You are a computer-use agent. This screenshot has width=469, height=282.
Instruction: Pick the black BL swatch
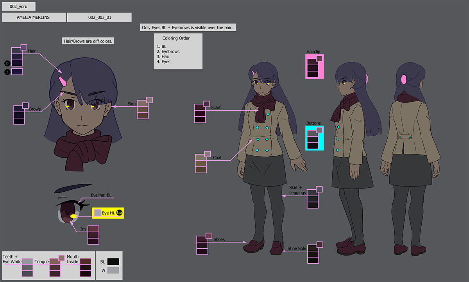click(x=113, y=262)
